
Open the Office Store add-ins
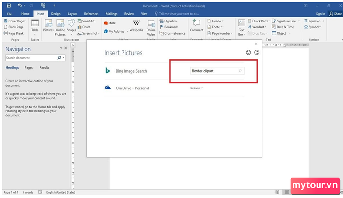point(110,23)
